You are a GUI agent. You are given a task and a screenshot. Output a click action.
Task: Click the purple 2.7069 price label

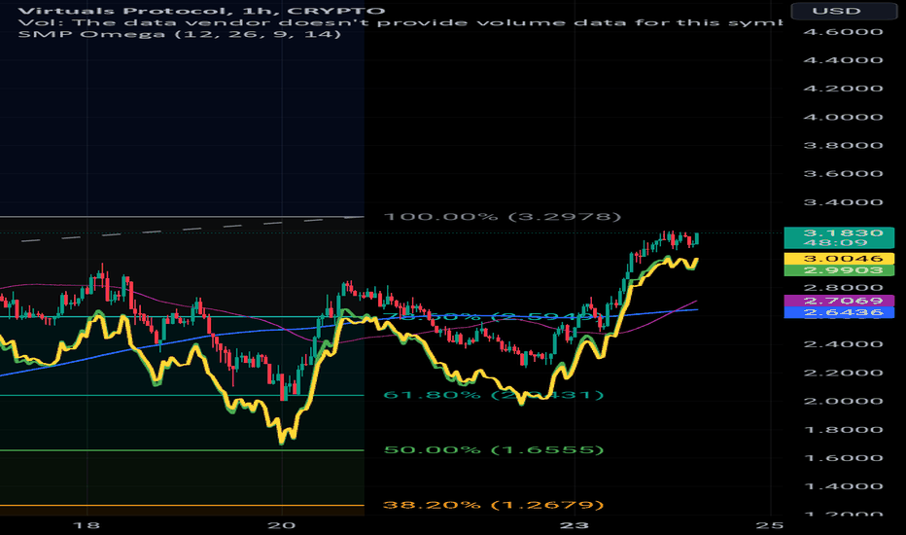pos(839,301)
